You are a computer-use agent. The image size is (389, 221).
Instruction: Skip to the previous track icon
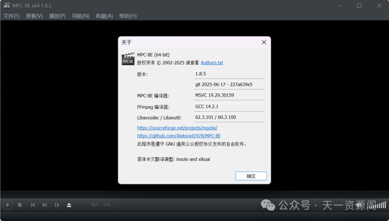pos(32,205)
